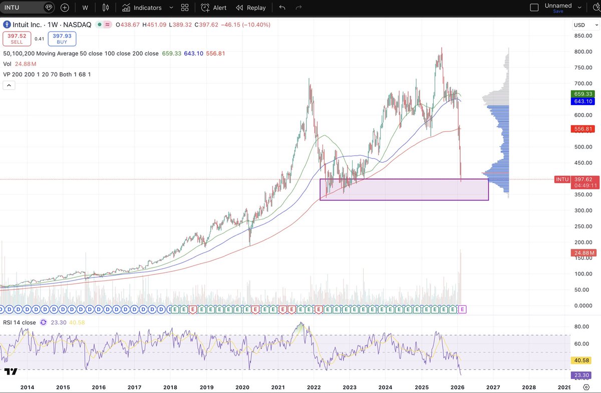Collapse the indicator legend with arrow button
601x393 pixels.
pos(9,86)
